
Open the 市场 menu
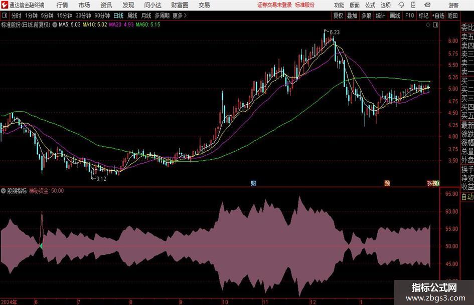tap(84, 5)
